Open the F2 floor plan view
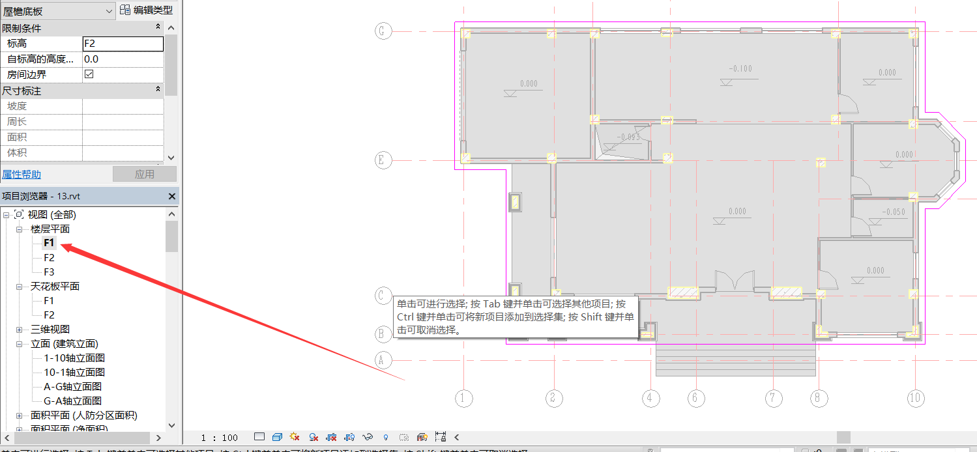 (49, 258)
